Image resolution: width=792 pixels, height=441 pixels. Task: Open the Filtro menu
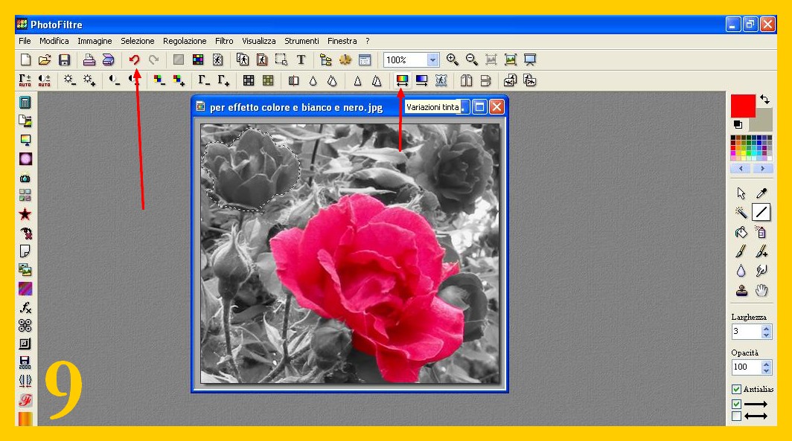tap(224, 41)
